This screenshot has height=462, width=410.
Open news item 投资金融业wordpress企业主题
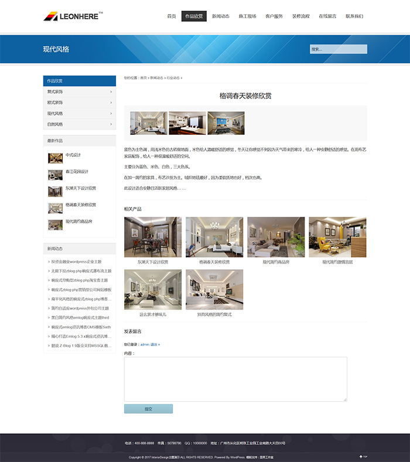[x=76, y=262]
